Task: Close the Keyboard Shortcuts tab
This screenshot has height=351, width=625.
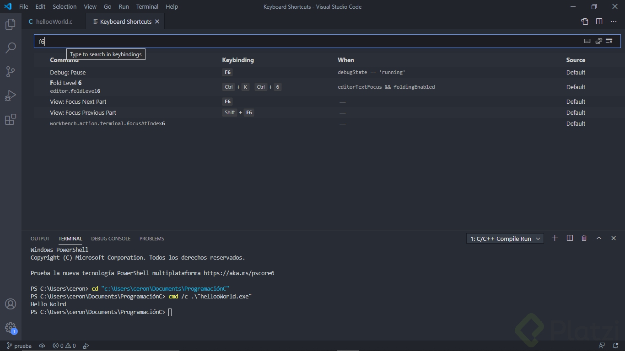Action: click(157, 21)
